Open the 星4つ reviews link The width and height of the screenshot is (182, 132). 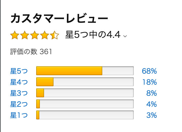tap(19, 82)
